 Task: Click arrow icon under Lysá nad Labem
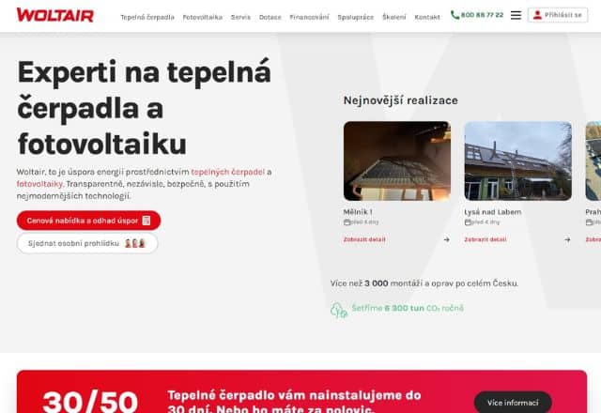coord(567,239)
